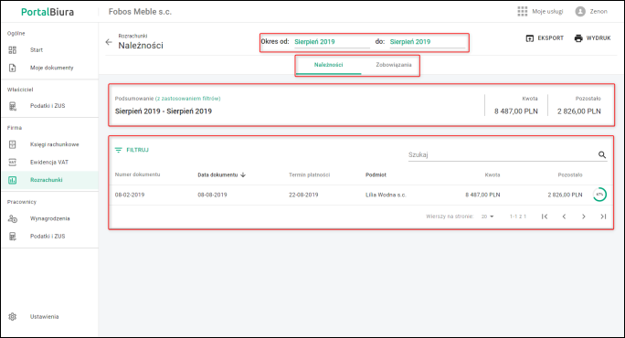Click the Ewidencja VAT icon
Screen dimensions: 625x338
(13, 163)
